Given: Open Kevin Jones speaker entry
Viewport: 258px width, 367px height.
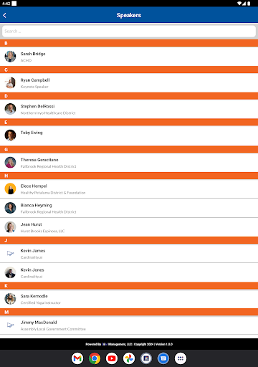Looking at the screenshot, I should (x=129, y=272).
